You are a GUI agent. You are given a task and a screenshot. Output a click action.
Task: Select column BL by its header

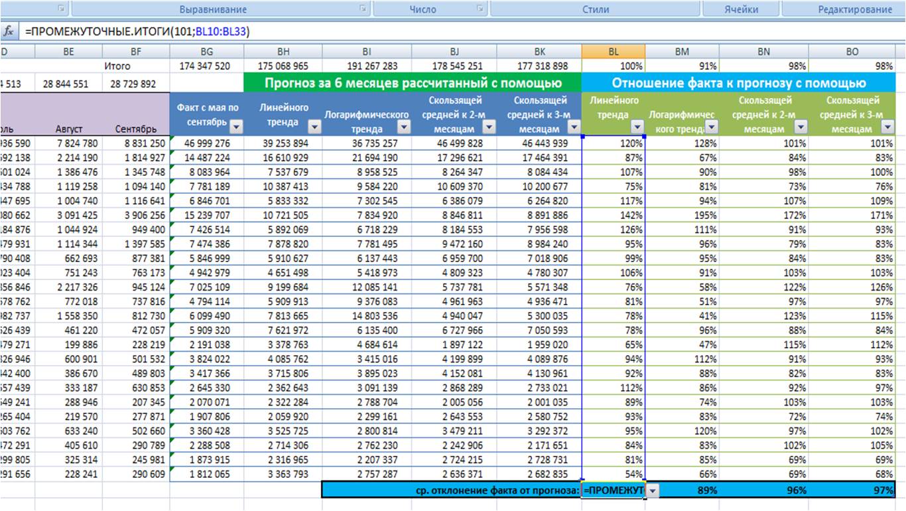pyautogui.click(x=613, y=51)
